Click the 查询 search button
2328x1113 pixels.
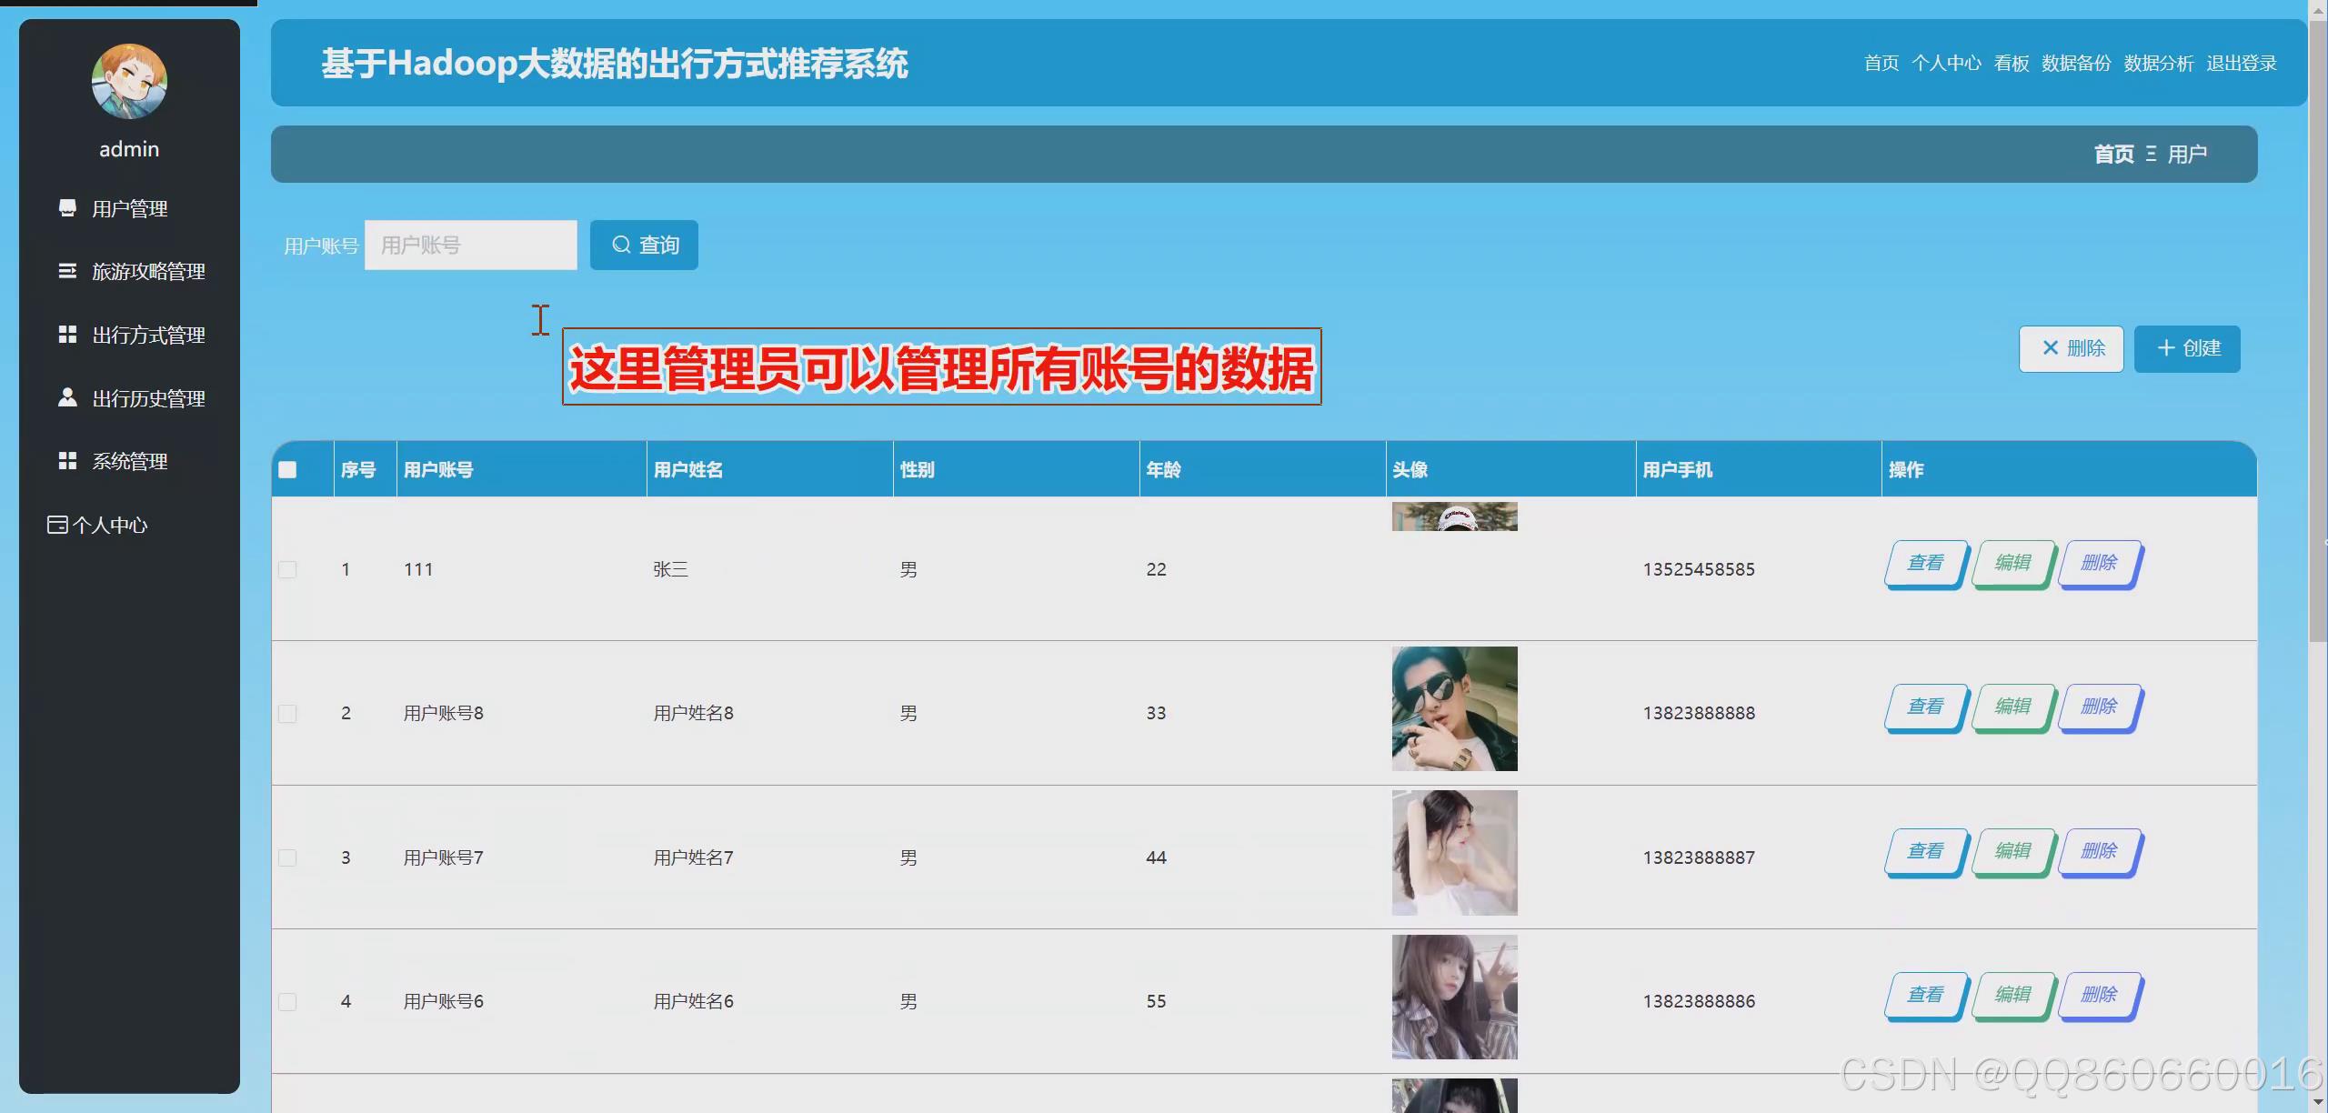pos(644,245)
